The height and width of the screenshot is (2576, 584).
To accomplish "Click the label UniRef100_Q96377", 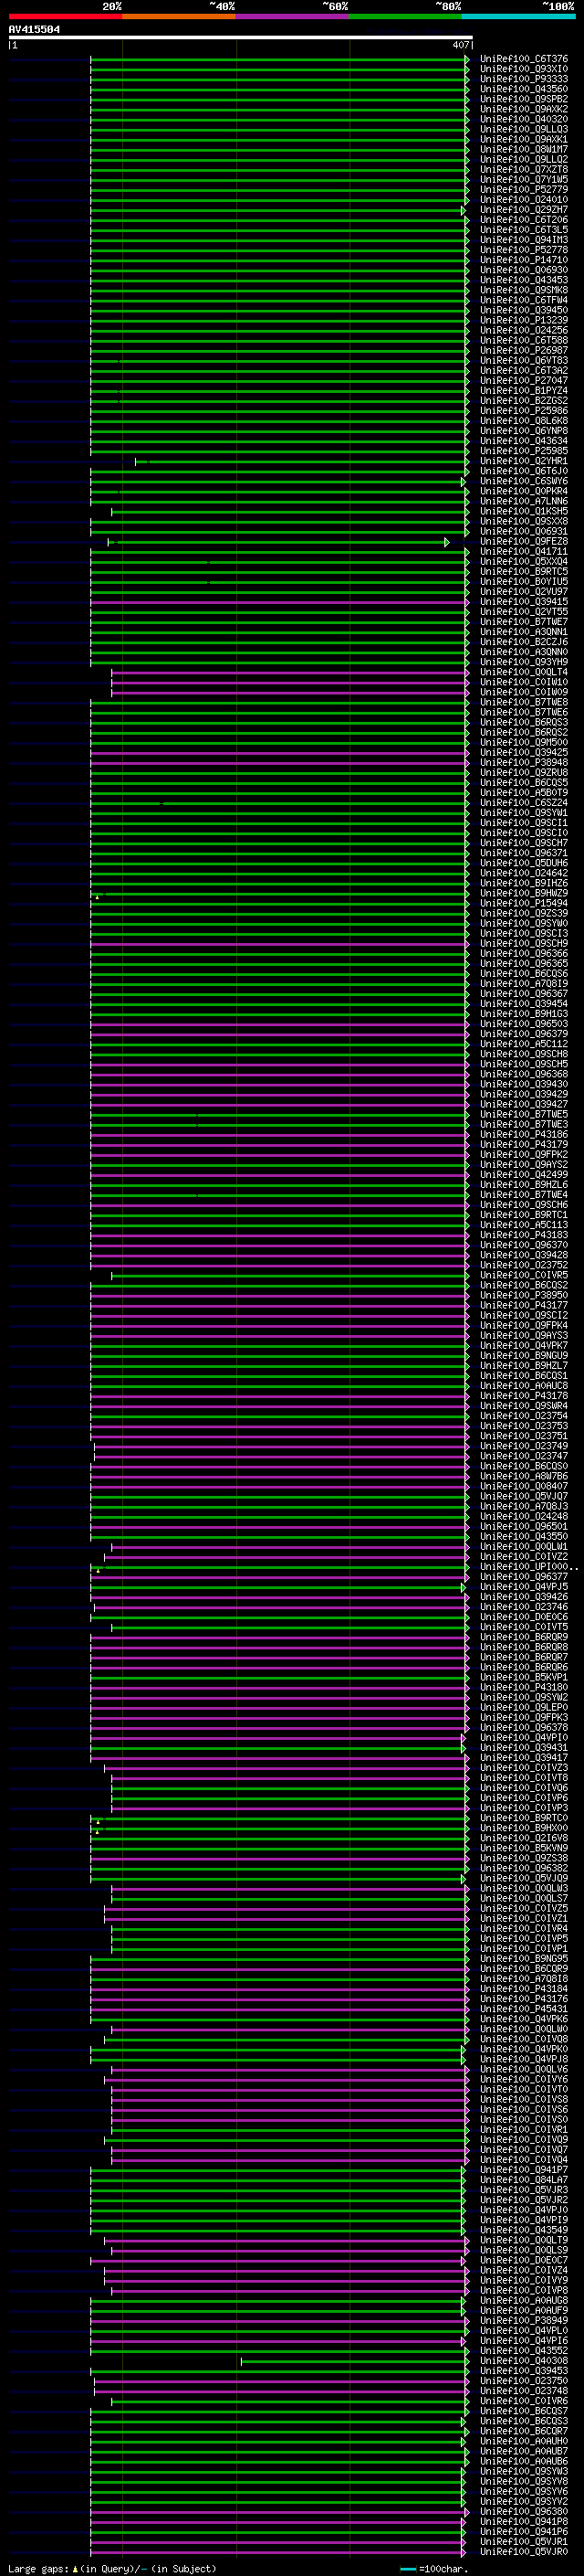I will (x=524, y=1577).
